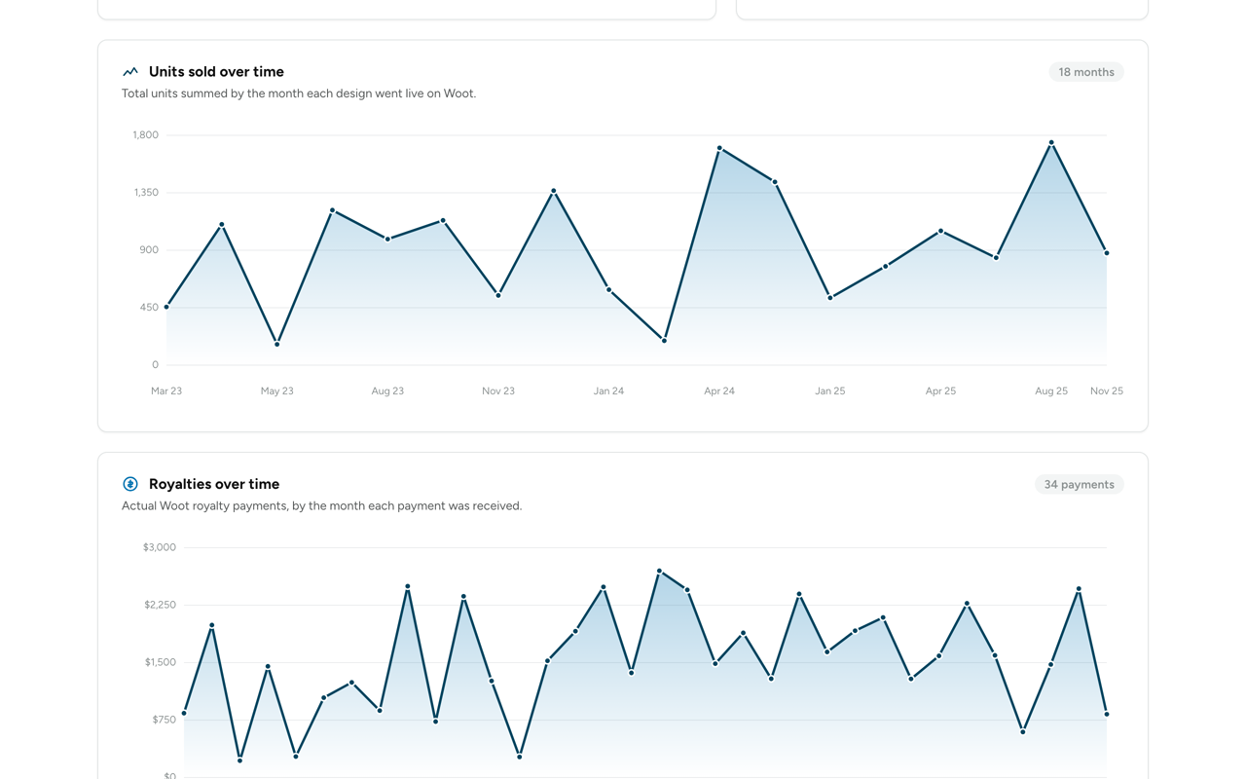Click the "1,800" y-axis label

[x=146, y=135]
